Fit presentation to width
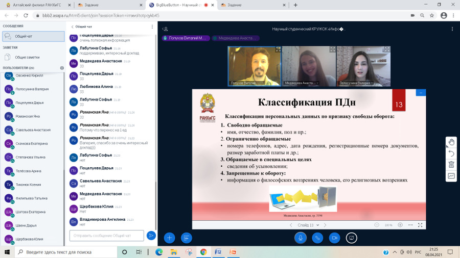The width and height of the screenshot is (460, 258). 410,225
